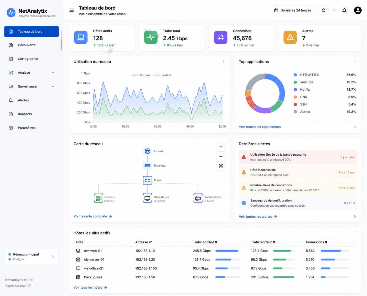Open Hôtes les plus actifs options menu
The image size is (367, 296).
355,233
